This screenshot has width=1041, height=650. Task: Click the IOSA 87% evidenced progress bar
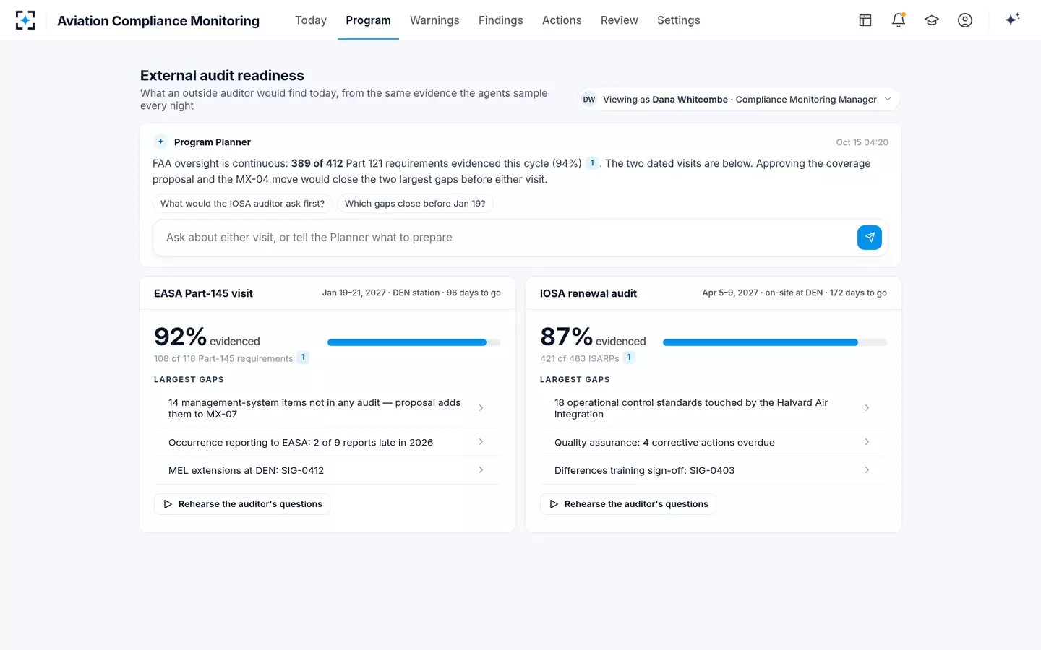775,342
